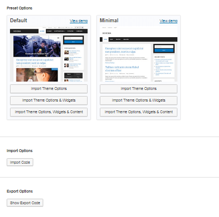The height and width of the screenshot is (217, 219).
Task: Click the Import Options heading
Action: click(x=19, y=151)
